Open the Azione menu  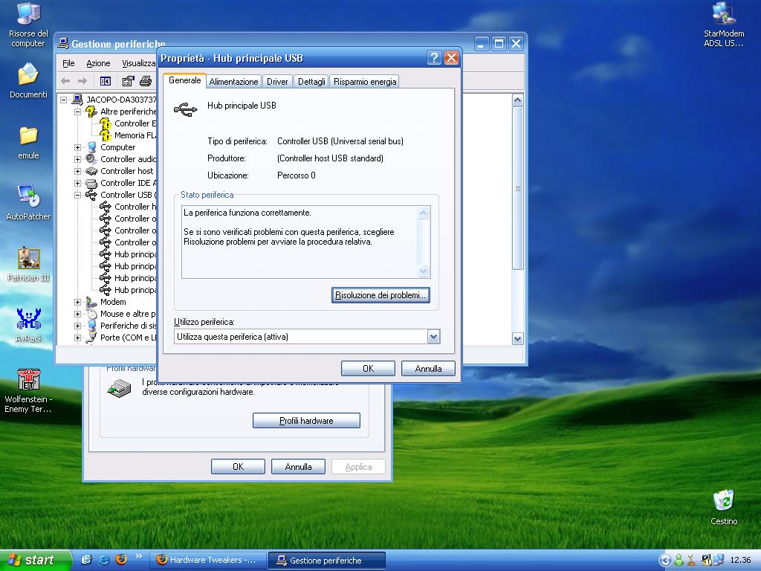pos(98,63)
